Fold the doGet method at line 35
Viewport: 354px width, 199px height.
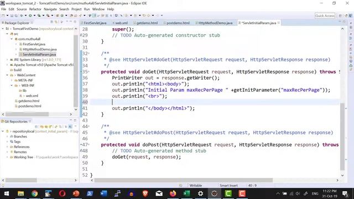click(x=88, y=72)
